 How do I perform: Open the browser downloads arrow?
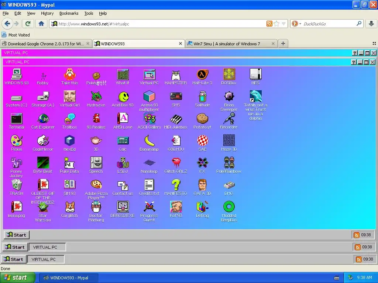[x=371, y=24]
